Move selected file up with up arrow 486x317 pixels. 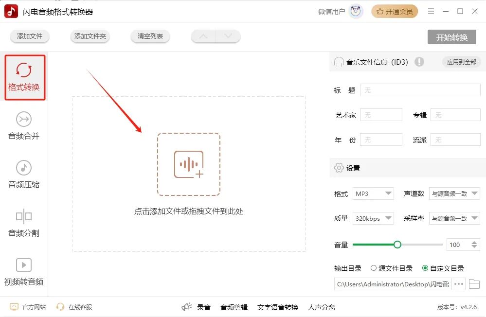pyautogui.click(x=203, y=36)
